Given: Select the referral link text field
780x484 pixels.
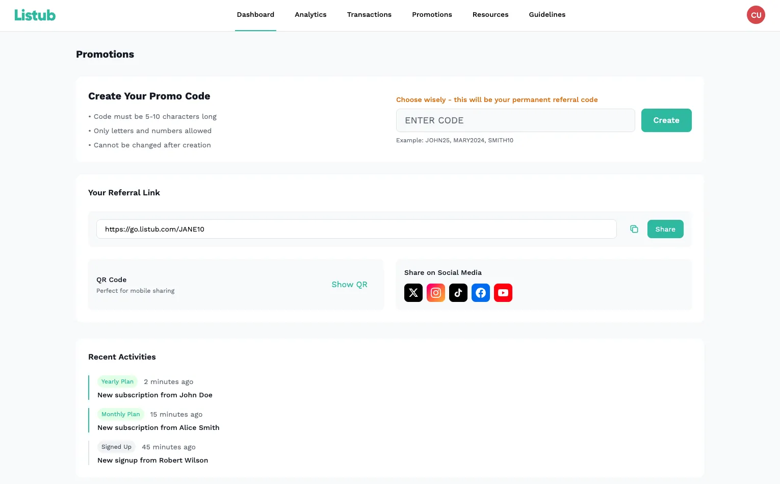Looking at the screenshot, I should tap(356, 229).
